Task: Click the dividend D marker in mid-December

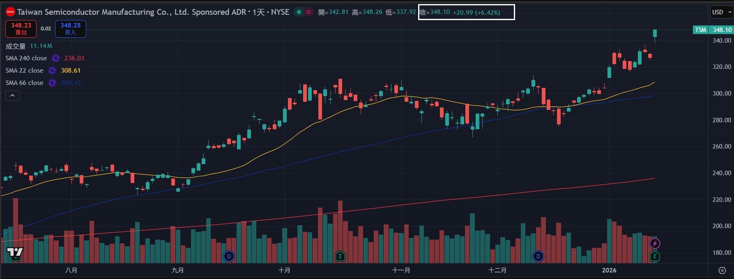Action: [x=538, y=257]
